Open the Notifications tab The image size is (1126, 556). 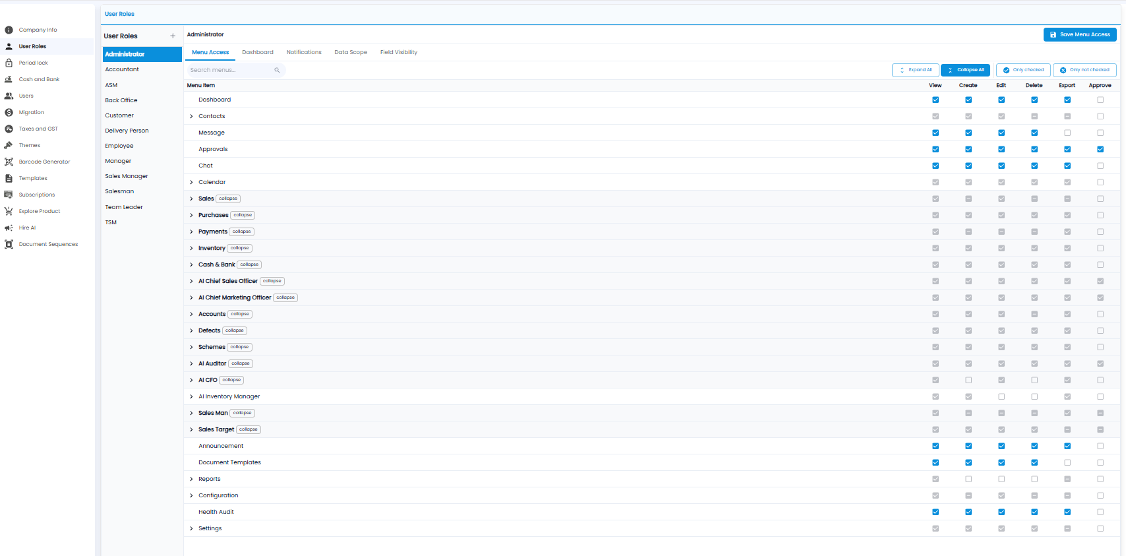(x=304, y=52)
